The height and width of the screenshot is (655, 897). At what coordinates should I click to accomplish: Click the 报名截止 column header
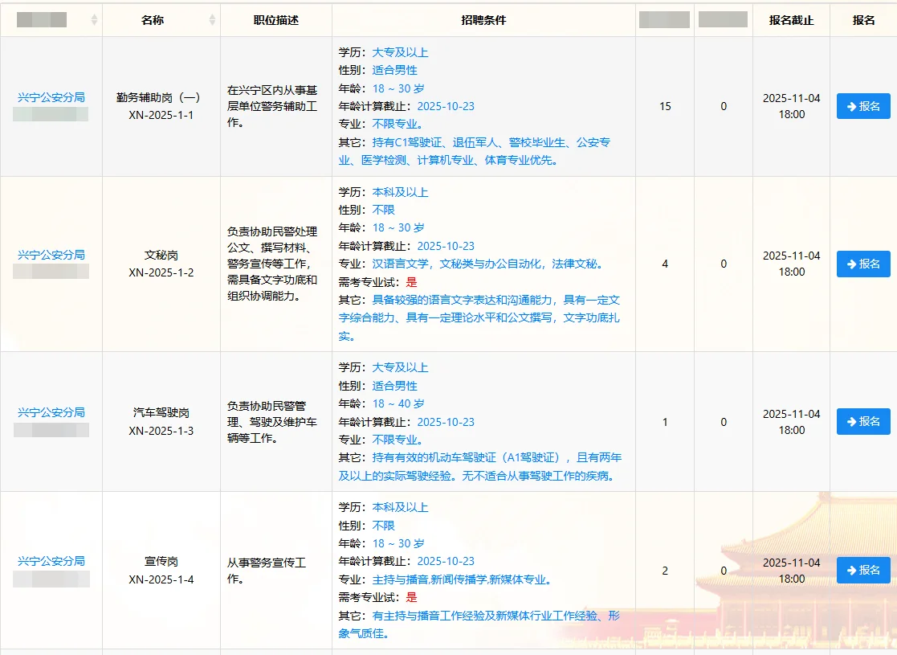793,19
